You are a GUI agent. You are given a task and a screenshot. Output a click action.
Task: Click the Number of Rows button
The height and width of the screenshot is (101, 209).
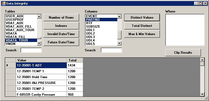(x=61, y=18)
